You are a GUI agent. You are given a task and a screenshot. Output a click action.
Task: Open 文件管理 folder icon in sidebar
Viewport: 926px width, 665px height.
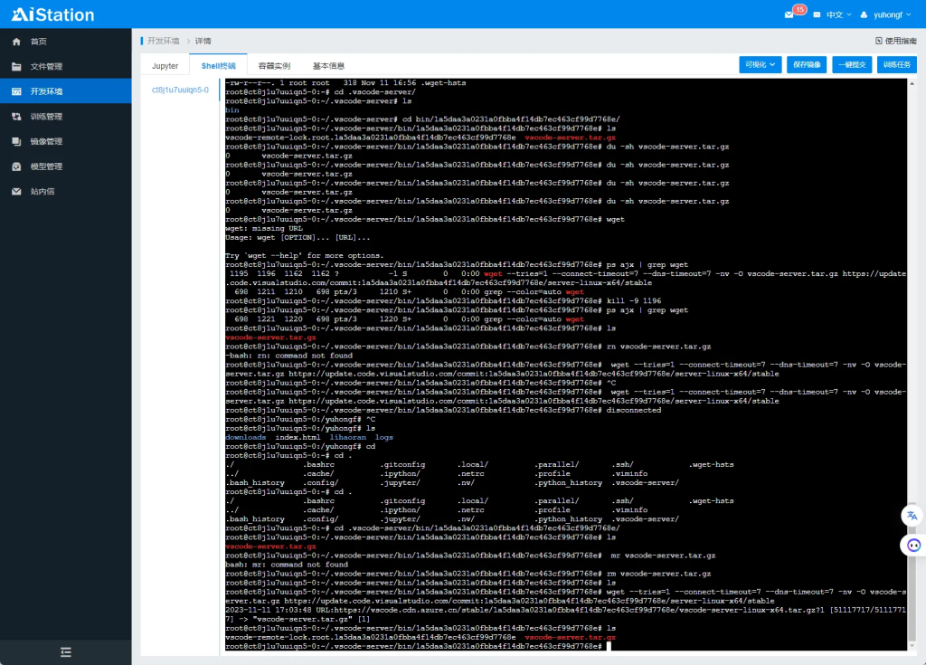16,67
